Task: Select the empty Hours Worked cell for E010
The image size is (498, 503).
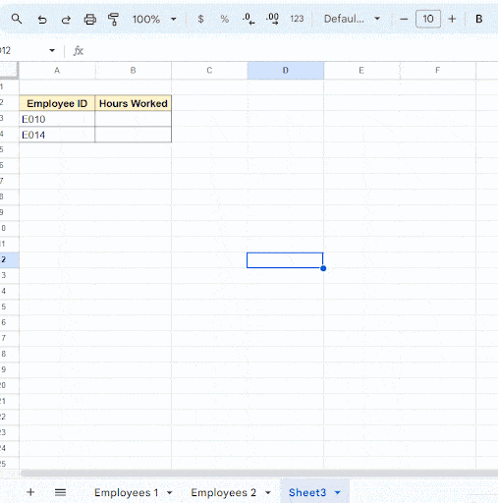Action: click(133, 119)
